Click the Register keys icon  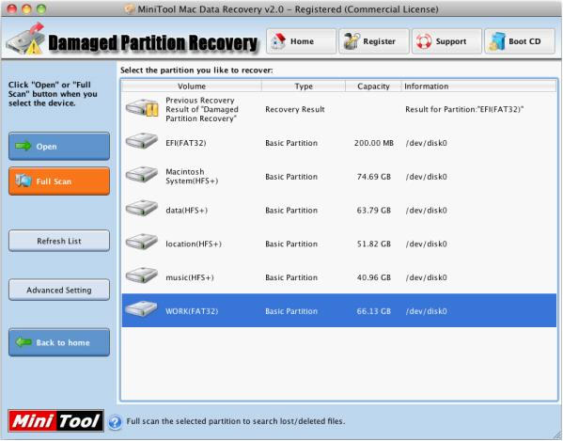[351, 41]
